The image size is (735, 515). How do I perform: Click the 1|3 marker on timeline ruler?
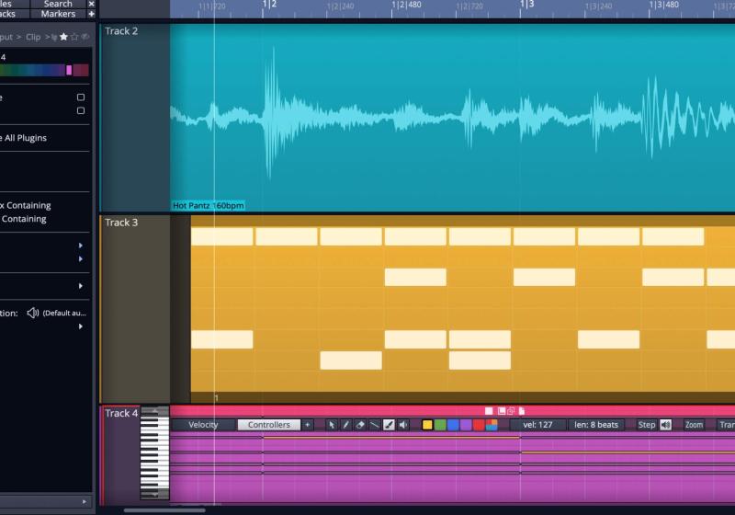tap(526, 5)
